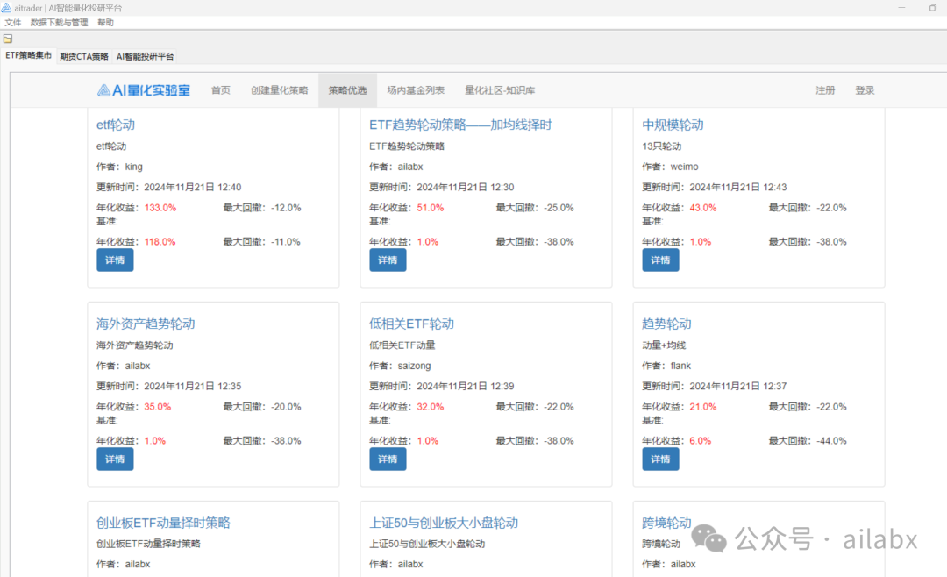
Task: Click the -44.0% max drawdown value
Action: [x=831, y=441]
